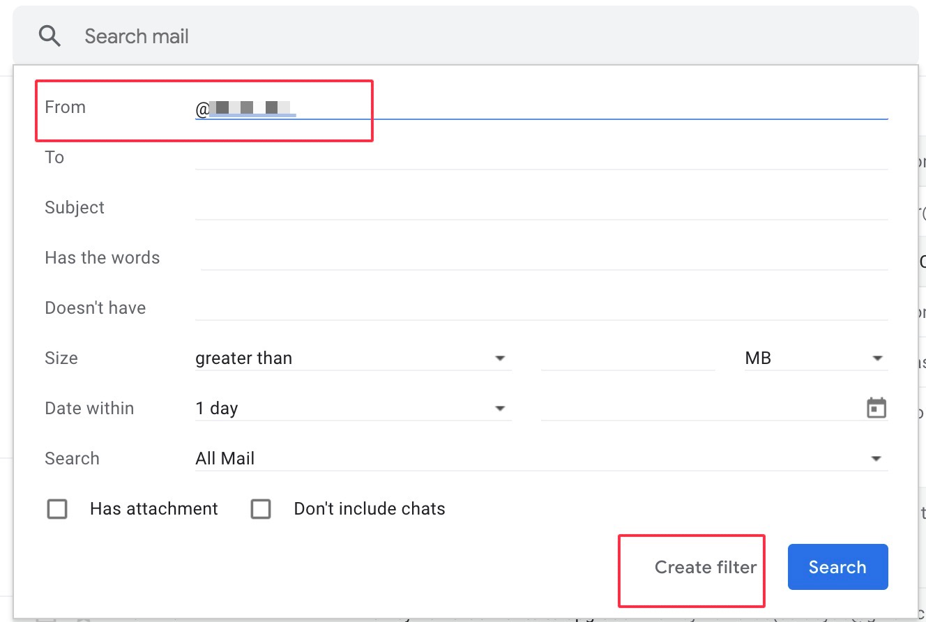Click the 'Has attachment' label text

153,509
